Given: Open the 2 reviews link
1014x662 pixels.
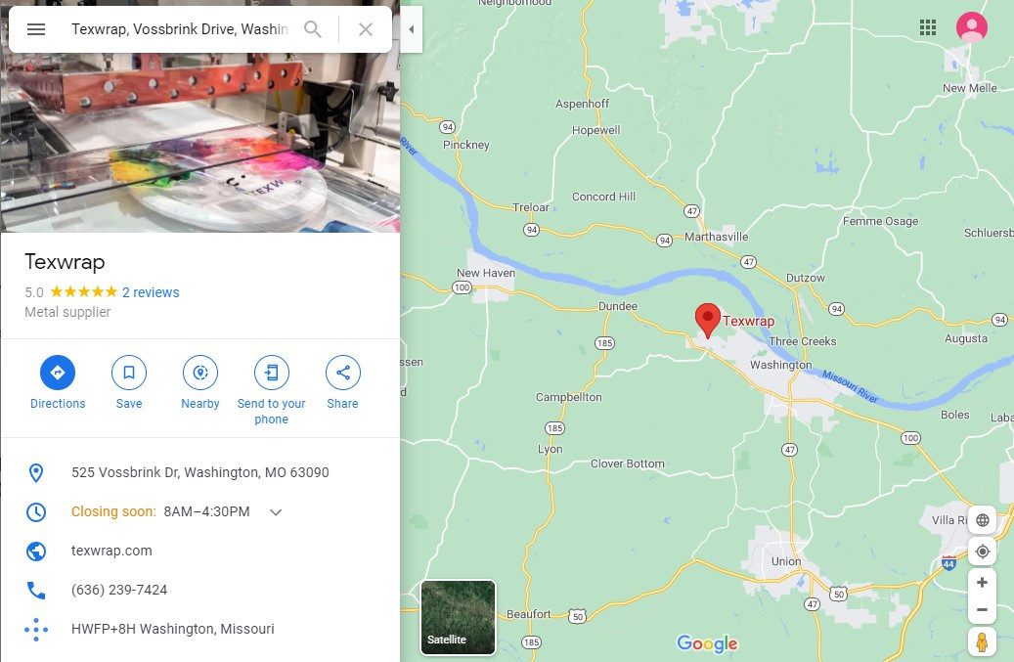Looking at the screenshot, I should tap(151, 292).
